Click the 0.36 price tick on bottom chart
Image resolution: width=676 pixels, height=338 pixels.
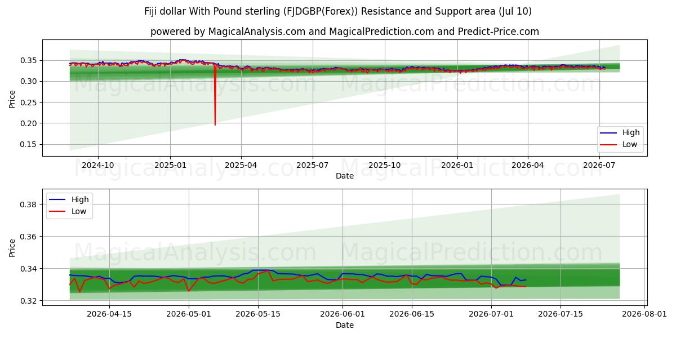coord(29,237)
